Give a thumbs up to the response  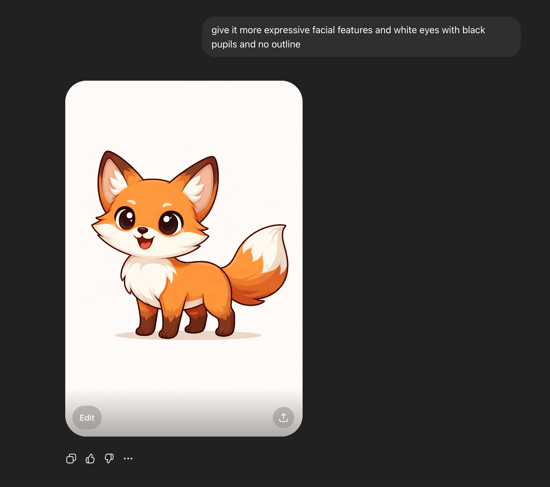[x=90, y=459]
